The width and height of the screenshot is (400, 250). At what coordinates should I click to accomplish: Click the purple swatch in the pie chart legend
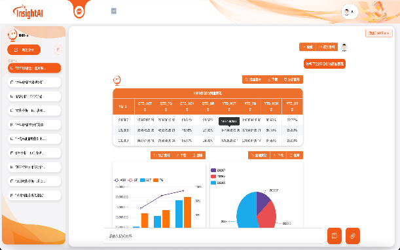click(x=213, y=170)
